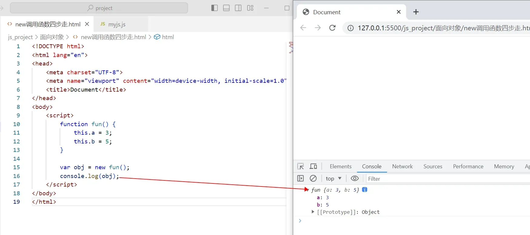Open the Elements DevTools tab
The width and height of the screenshot is (530, 235).
click(x=340, y=166)
